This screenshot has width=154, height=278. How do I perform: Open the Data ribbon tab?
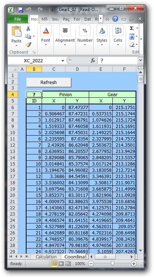pos(87,19)
